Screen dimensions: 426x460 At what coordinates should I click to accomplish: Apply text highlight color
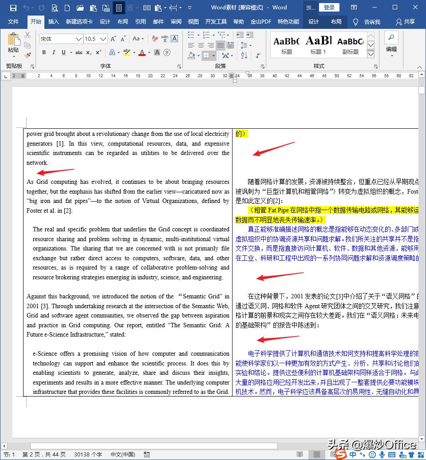click(126, 52)
